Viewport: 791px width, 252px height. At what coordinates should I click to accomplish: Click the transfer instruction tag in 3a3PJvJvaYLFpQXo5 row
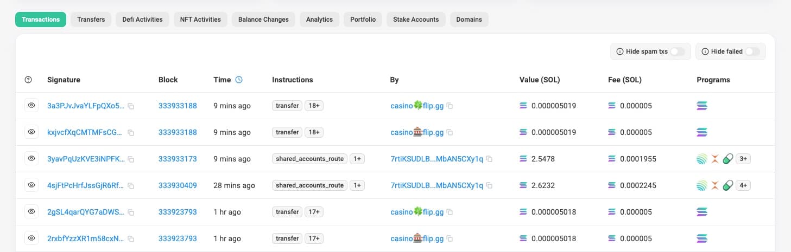tap(287, 106)
